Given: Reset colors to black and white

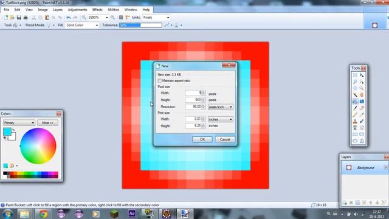Looking at the screenshot, I should point(5,138).
